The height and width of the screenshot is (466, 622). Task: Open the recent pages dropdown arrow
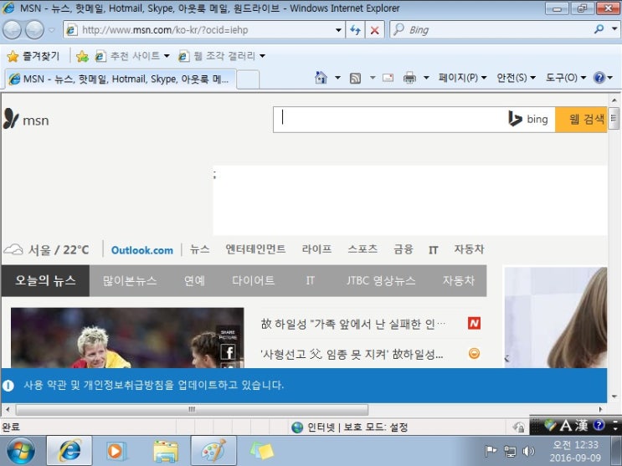pos(52,30)
